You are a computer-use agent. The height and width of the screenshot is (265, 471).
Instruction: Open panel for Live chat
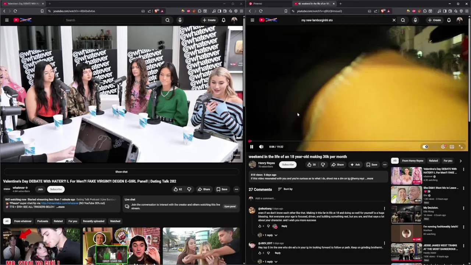coord(230,206)
